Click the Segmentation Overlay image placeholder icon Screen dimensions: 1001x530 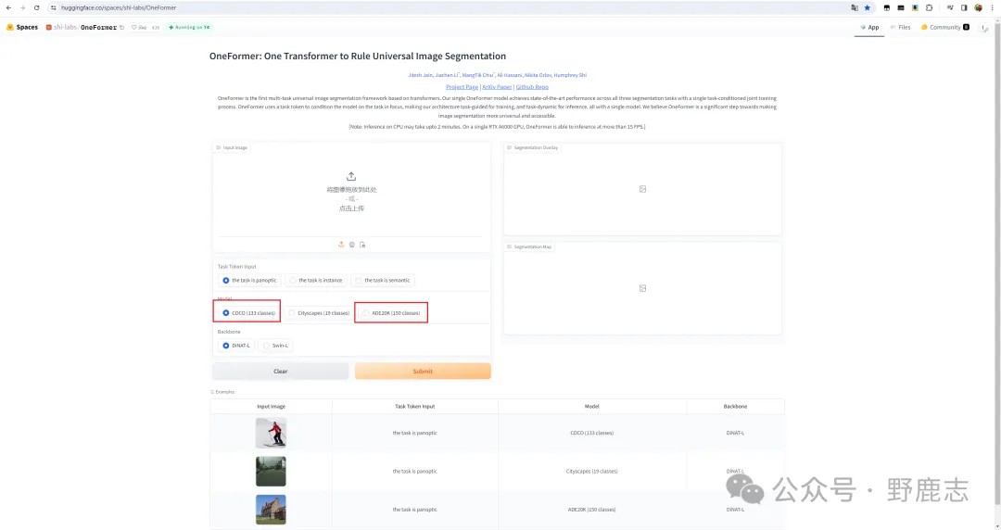point(643,189)
